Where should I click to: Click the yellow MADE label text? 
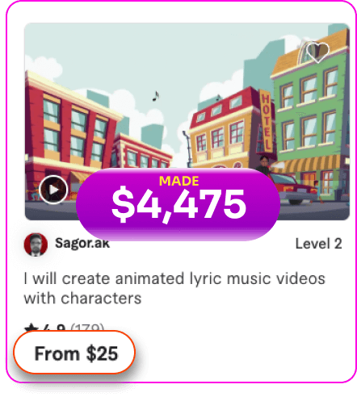tap(178, 181)
